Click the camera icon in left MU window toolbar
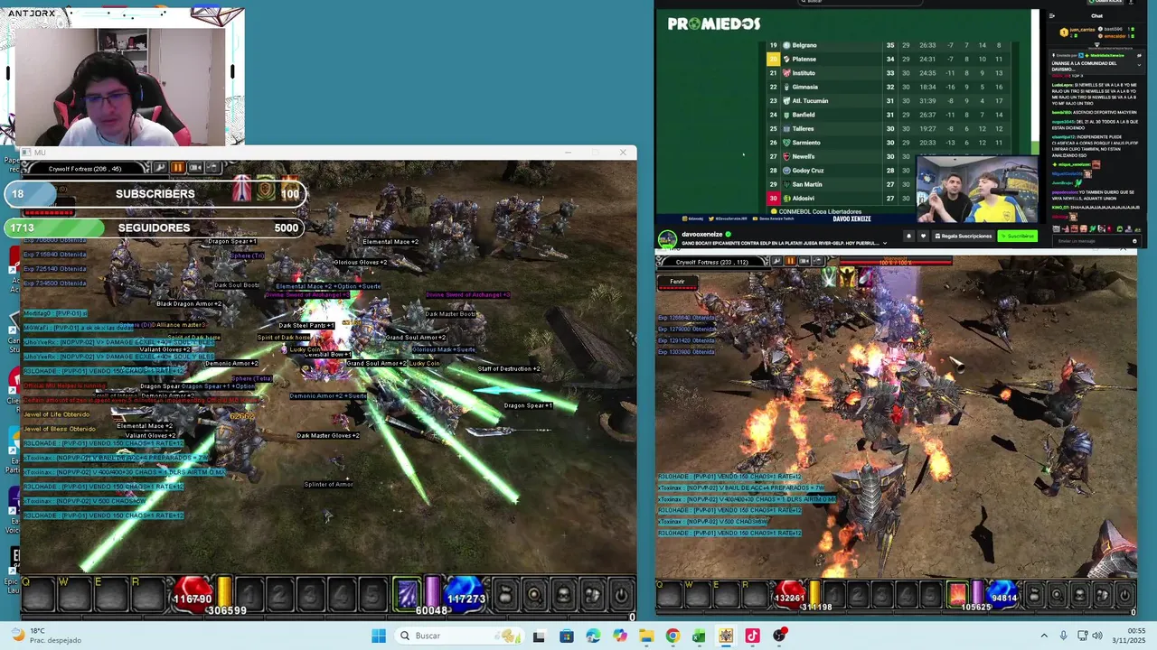The height and width of the screenshot is (650, 1157). (194, 168)
